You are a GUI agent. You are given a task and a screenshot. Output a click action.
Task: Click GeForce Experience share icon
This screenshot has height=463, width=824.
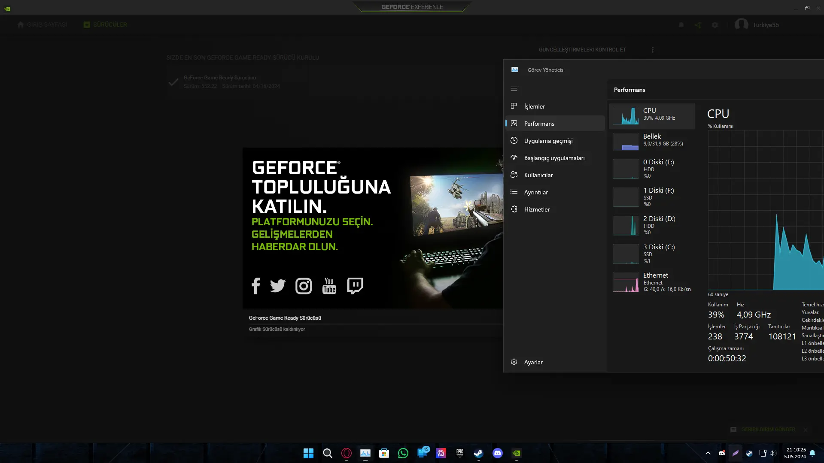pos(698,25)
